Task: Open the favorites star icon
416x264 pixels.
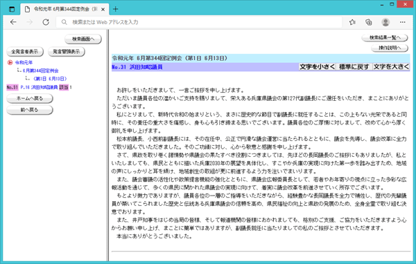Action: [352, 22]
